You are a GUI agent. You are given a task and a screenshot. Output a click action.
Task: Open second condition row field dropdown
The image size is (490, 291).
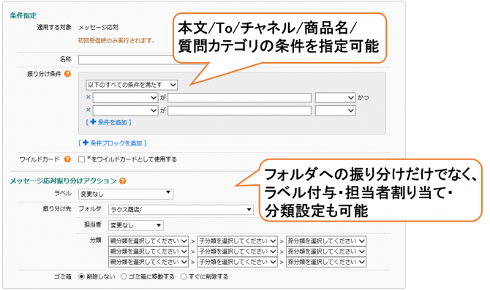125,110
